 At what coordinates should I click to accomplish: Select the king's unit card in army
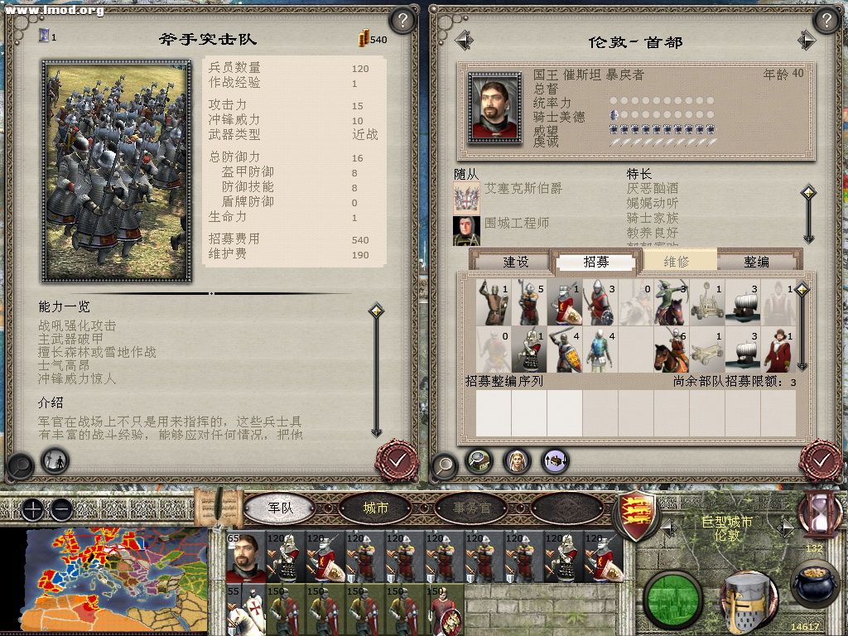point(247,557)
